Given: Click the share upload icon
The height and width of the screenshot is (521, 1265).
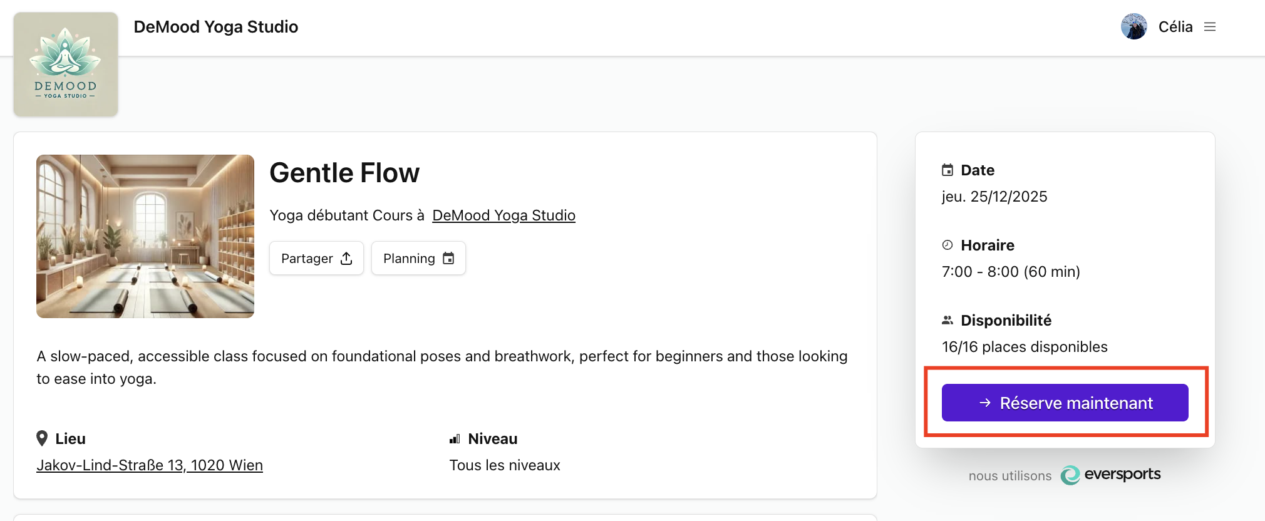Looking at the screenshot, I should pos(346,259).
